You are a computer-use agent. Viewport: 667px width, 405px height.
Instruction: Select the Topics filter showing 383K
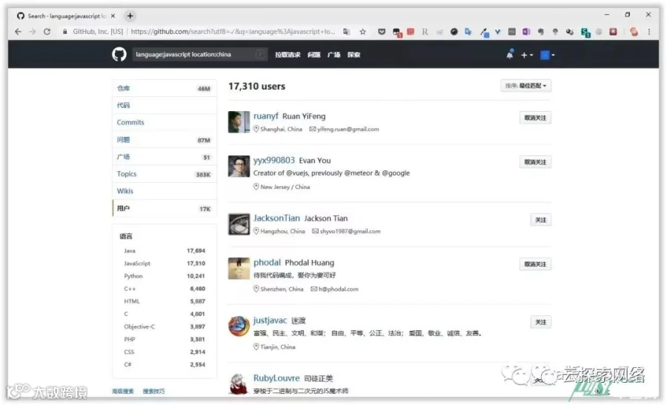pyautogui.click(x=165, y=174)
